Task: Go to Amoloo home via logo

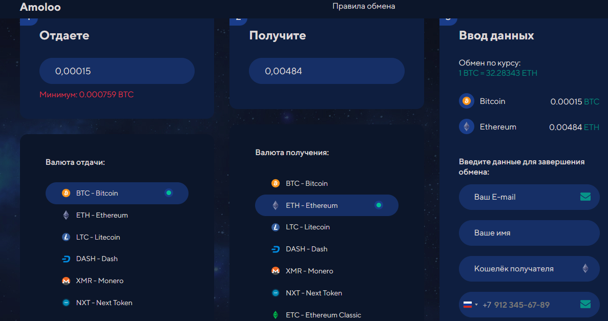Action: (x=40, y=7)
